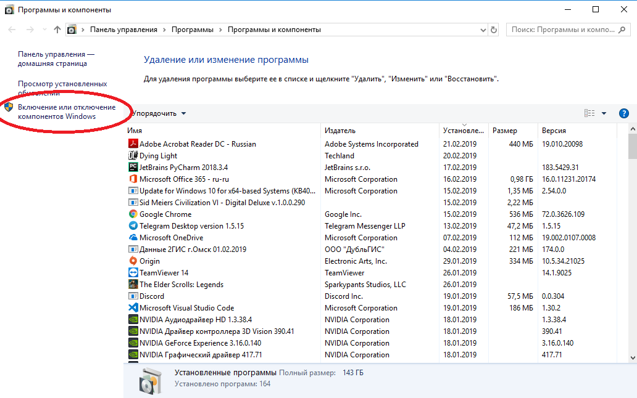Open Включение или отключение компонентов Windows
This screenshot has width=637, height=398.
point(67,112)
